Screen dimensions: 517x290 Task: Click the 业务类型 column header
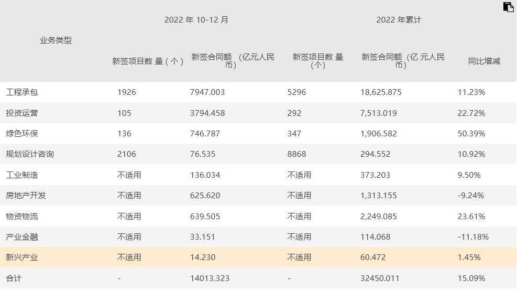tap(56, 40)
